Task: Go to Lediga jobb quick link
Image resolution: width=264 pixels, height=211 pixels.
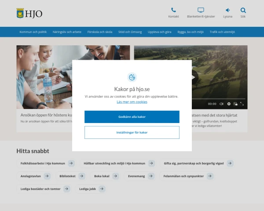Action: pyautogui.click(x=91, y=189)
